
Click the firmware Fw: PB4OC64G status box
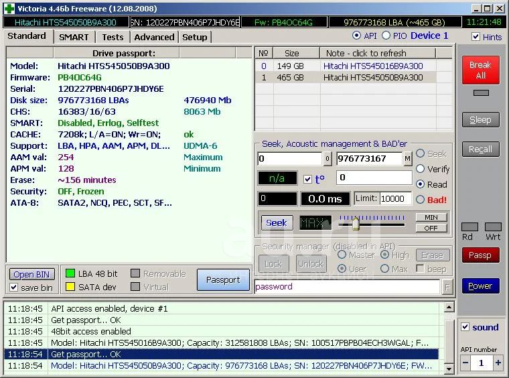[284, 22]
